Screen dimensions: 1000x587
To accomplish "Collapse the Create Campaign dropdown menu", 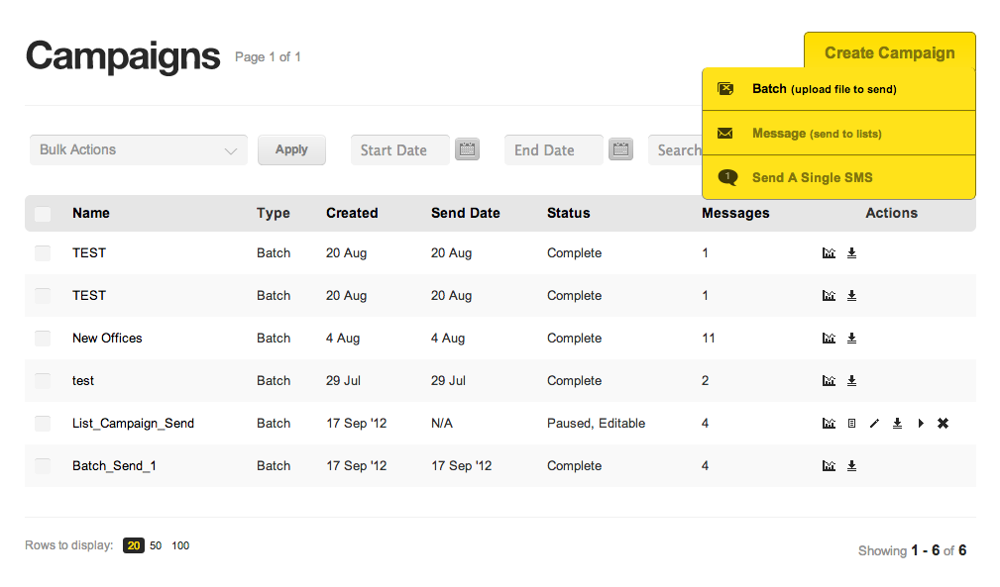I will (x=890, y=52).
